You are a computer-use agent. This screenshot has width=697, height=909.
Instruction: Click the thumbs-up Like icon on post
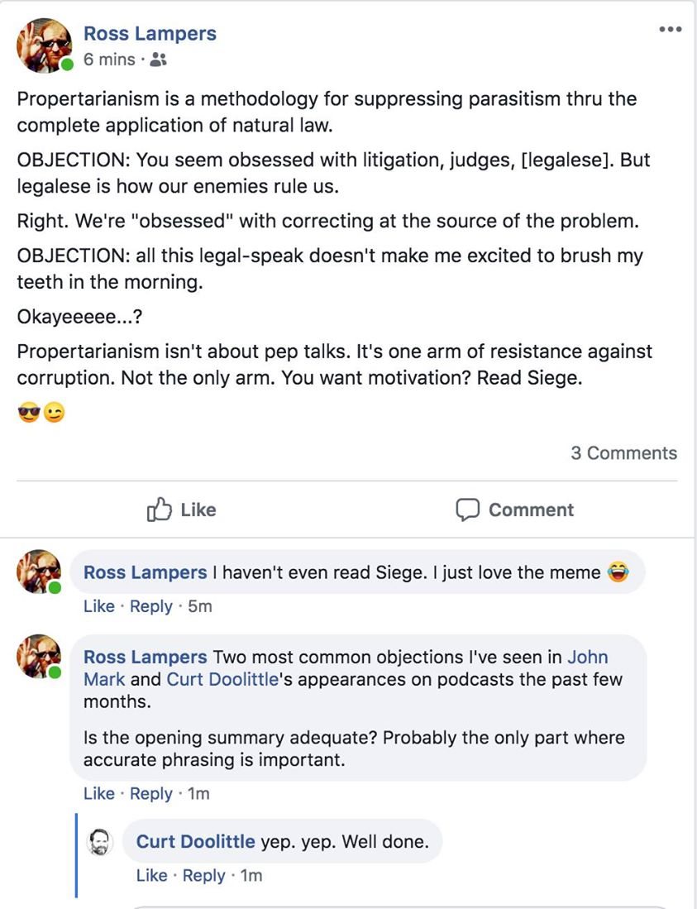point(158,510)
